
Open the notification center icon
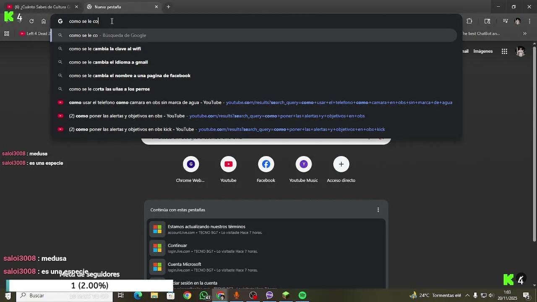pos(526,295)
